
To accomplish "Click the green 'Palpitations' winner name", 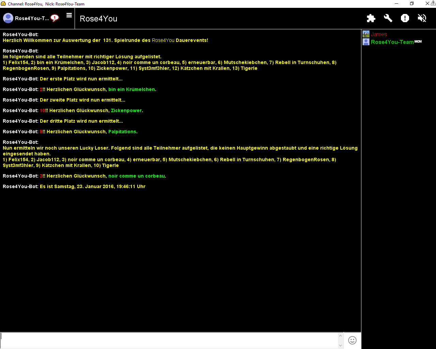I will 122,132.
